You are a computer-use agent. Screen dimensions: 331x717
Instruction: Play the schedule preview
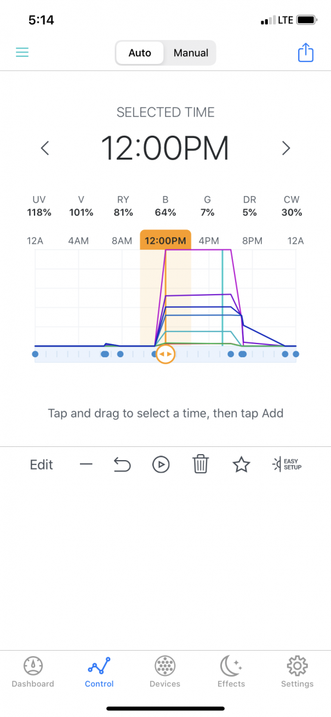(x=161, y=464)
